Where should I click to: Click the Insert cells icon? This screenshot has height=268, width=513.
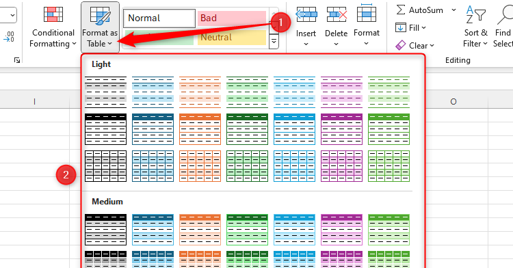point(306,15)
